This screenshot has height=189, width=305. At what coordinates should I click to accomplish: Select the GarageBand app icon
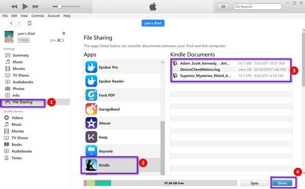click(x=91, y=109)
